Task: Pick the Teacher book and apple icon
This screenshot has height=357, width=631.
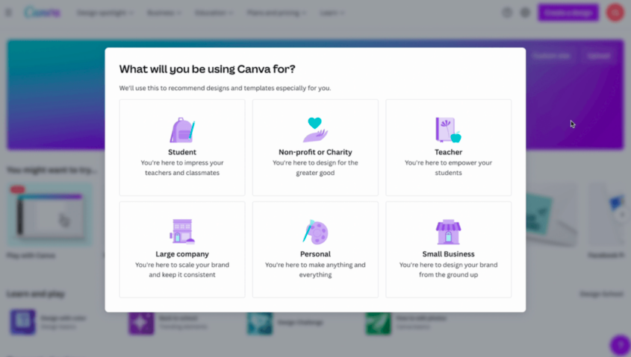Action: (448, 130)
